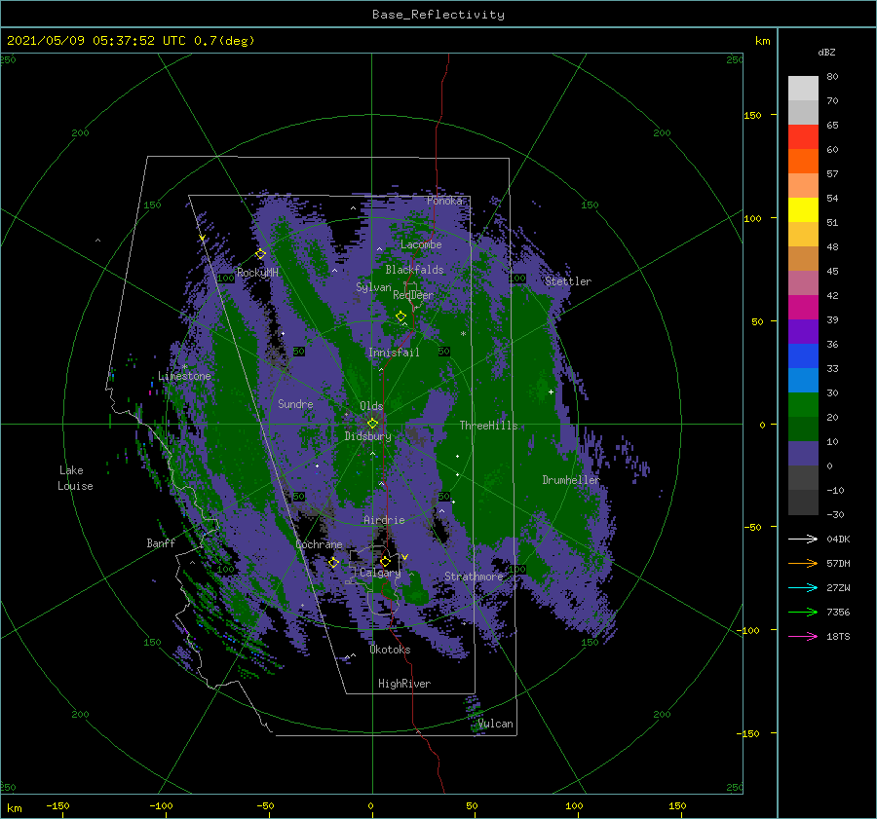
Task: Click the Okotoks label
Action: click(391, 650)
